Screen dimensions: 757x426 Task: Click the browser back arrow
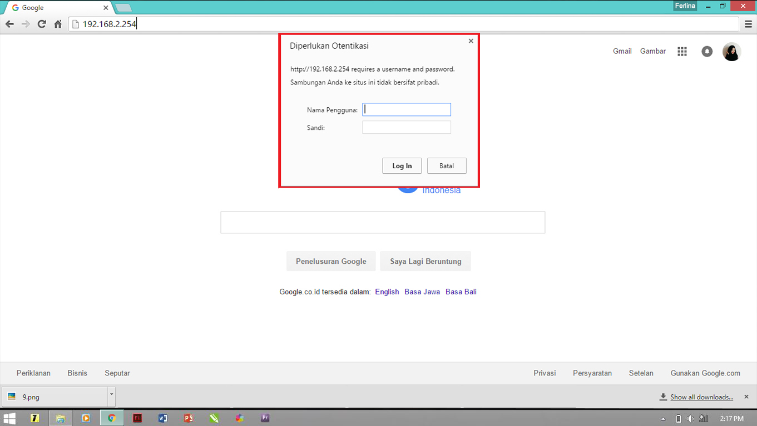(9, 24)
